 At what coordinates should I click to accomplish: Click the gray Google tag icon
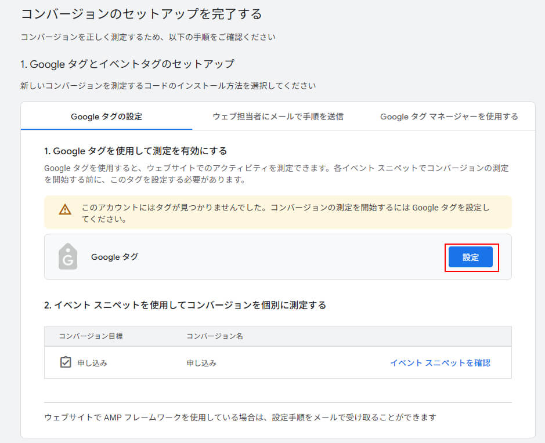pos(68,256)
